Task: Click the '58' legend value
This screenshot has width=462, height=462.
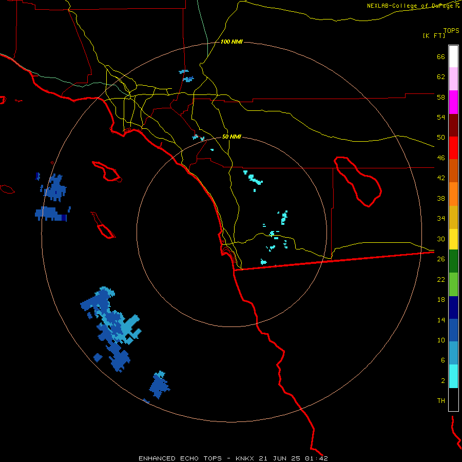Action: click(x=441, y=97)
